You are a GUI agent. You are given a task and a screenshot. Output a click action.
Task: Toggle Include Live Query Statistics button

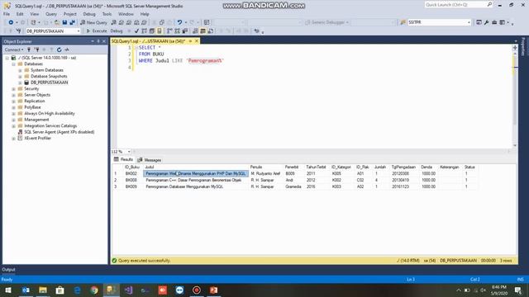coord(177,31)
